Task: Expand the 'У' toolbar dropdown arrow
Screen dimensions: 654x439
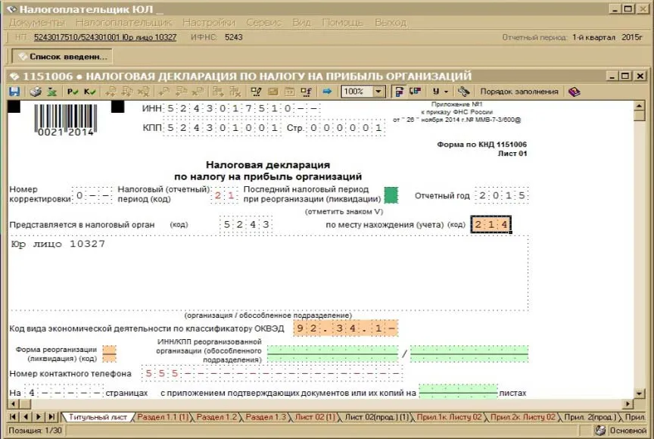Action: click(x=447, y=92)
